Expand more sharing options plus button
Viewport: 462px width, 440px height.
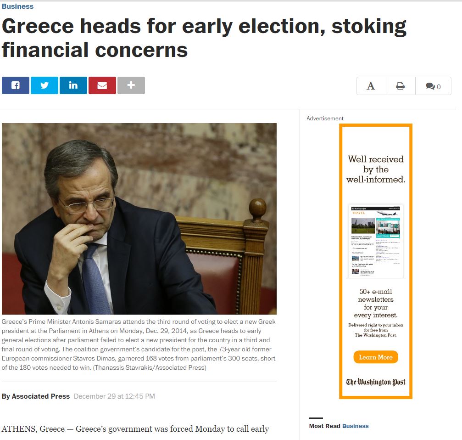[131, 85]
